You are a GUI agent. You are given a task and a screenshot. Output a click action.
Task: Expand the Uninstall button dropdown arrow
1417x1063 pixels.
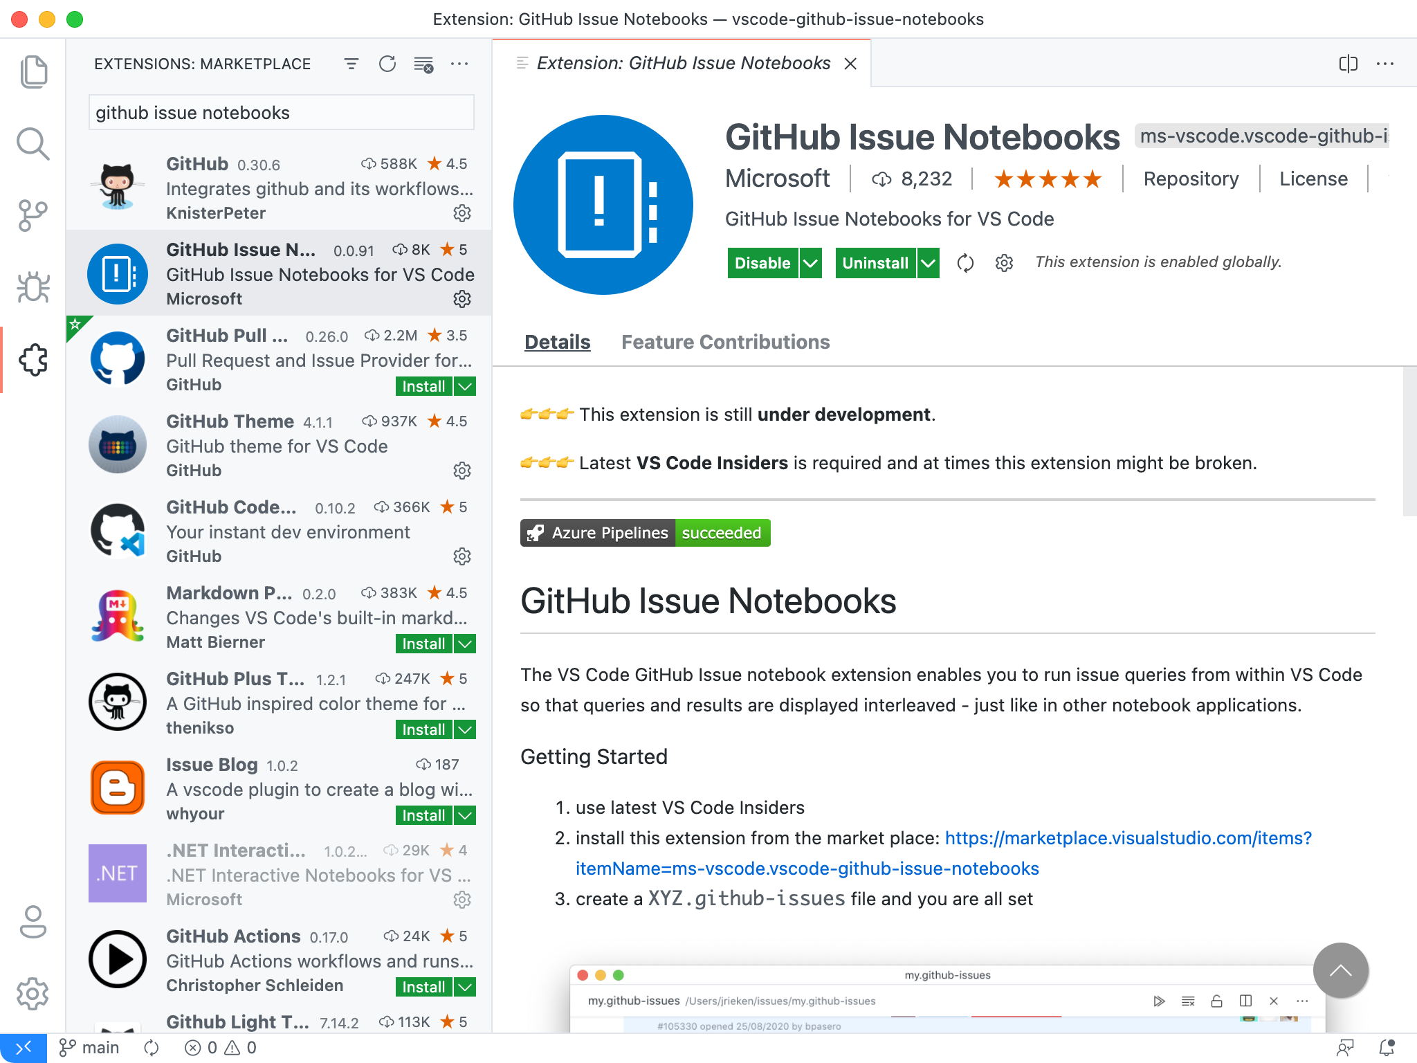[928, 263]
